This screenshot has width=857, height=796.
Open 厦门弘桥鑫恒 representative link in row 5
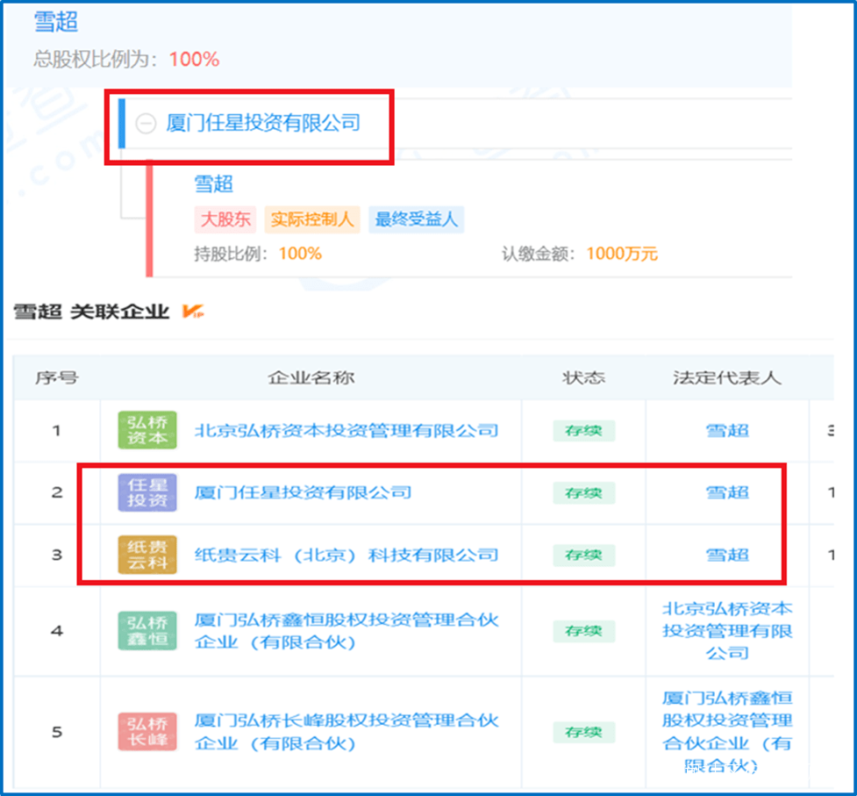pyautogui.click(x=727, y=732)
